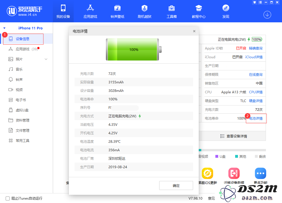
Task: Open the download manager arrow icon
Action: [x=267, y=15]
